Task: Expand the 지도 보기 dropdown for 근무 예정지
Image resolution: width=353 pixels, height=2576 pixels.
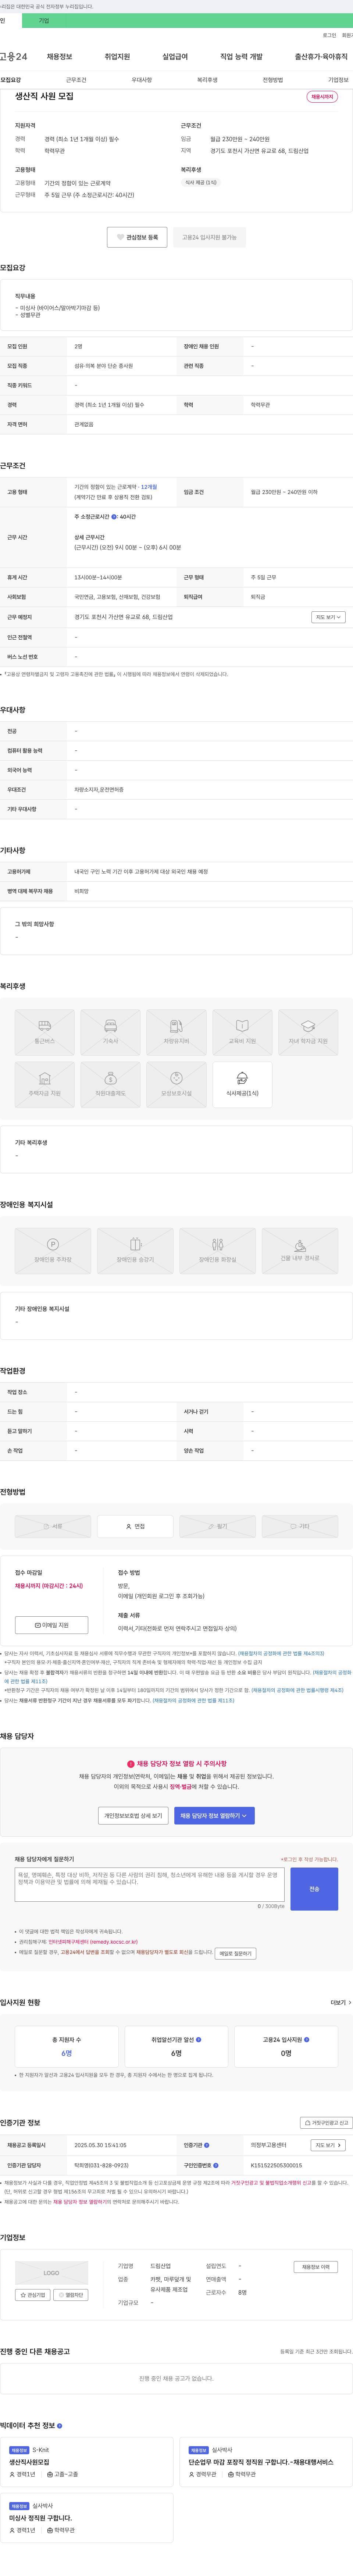Action: [x=328, y=617]
